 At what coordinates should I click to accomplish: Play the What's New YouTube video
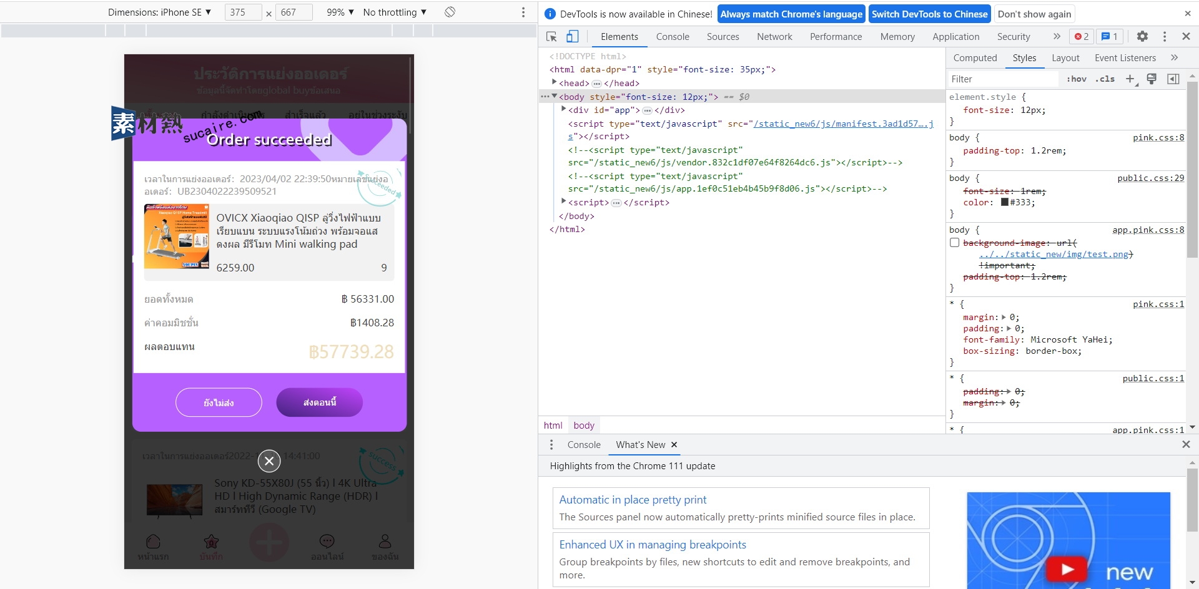click(1068, 569)
